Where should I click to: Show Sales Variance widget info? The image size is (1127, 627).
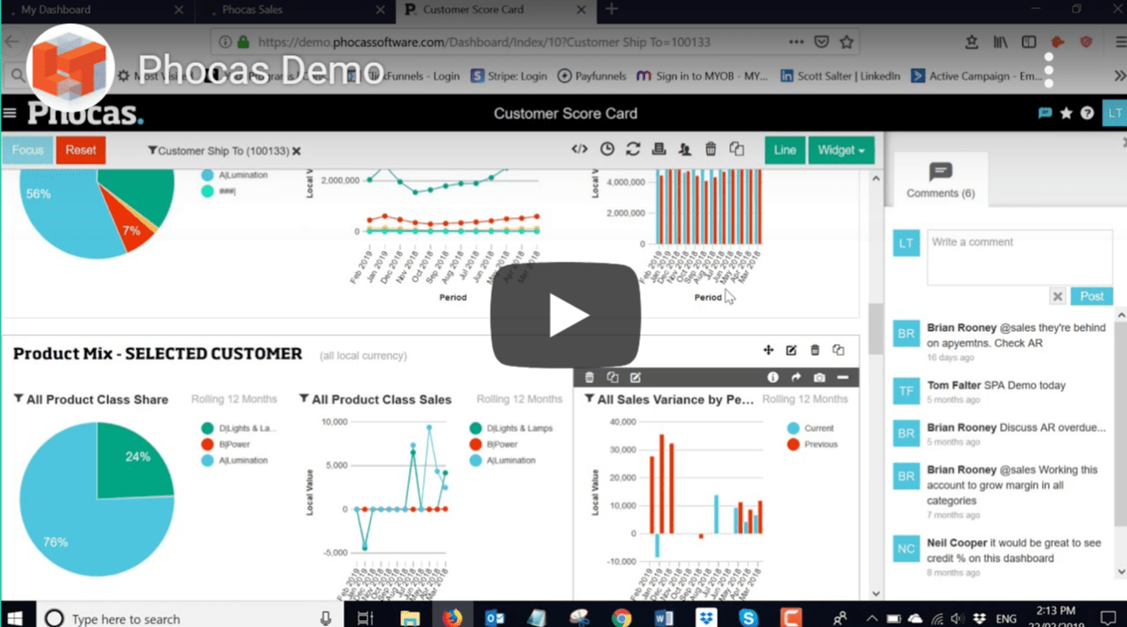(773, 378)
